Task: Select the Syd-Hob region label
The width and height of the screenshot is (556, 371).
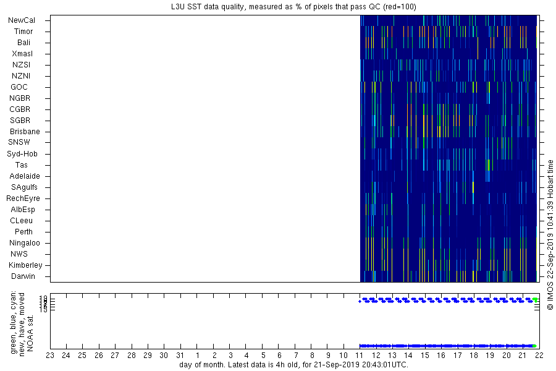Action: (22, 154)
